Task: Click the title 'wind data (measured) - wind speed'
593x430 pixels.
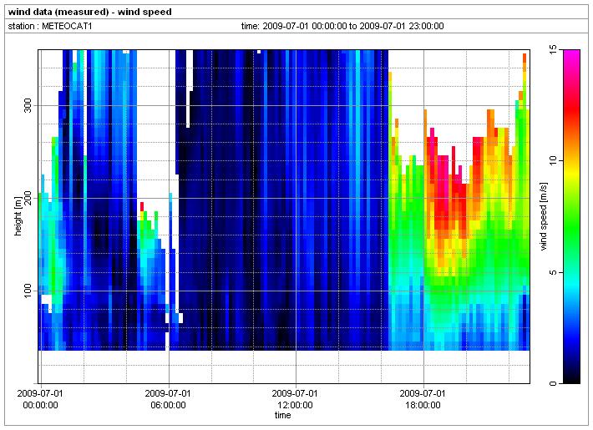Action: tap(90, 12)
